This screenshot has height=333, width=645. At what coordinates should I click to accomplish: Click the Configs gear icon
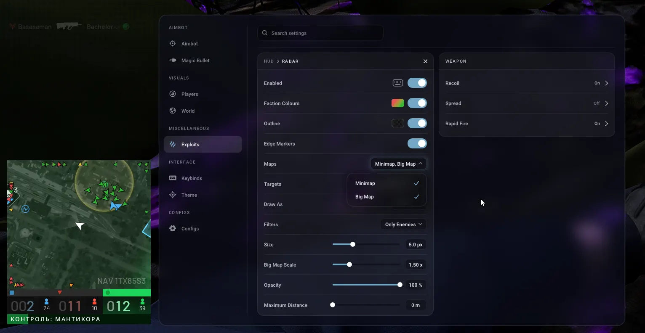(x=173, y=228)
